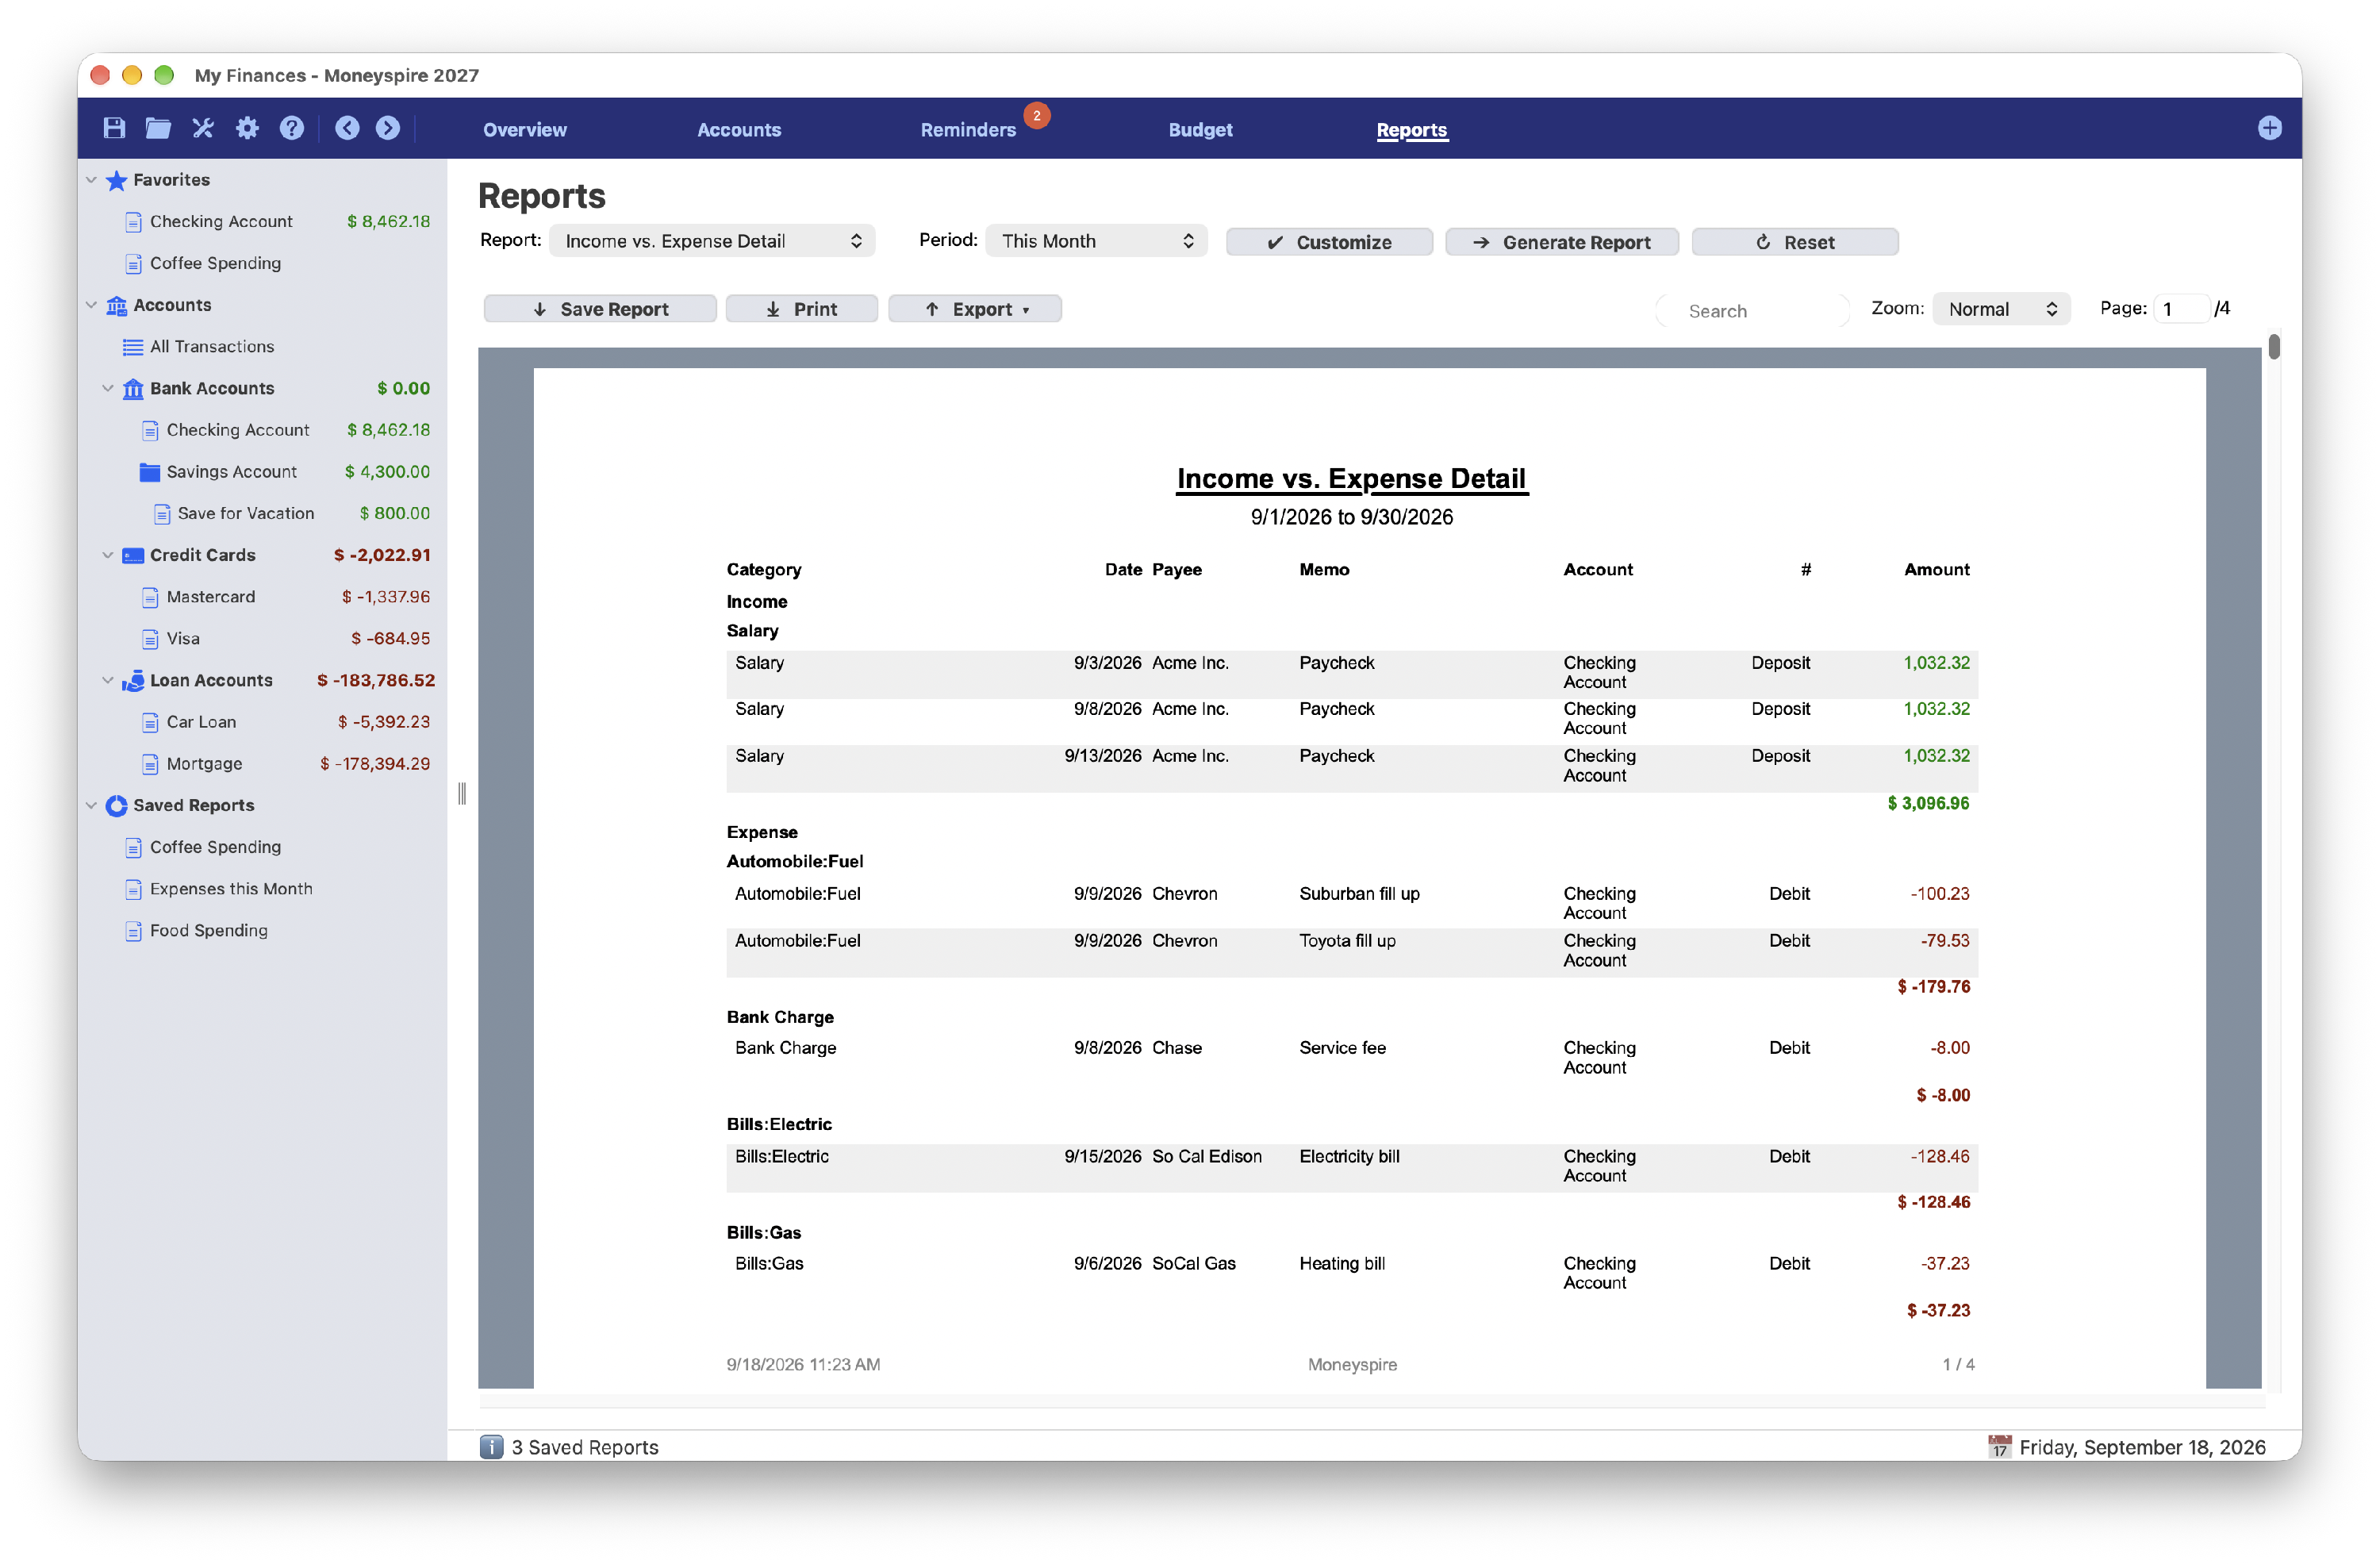The image size is (2380, 1564).
Task: Click the Saved Reports circular icon
Action: coord(116,805)
